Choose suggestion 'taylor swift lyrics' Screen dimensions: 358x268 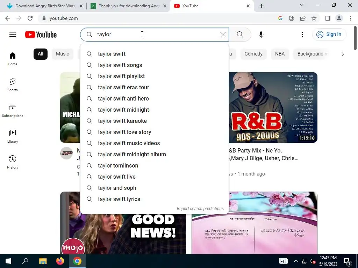coord(154,199)
